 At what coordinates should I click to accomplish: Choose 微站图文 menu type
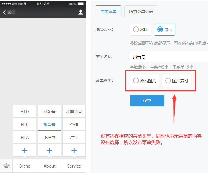click(145, 81)
